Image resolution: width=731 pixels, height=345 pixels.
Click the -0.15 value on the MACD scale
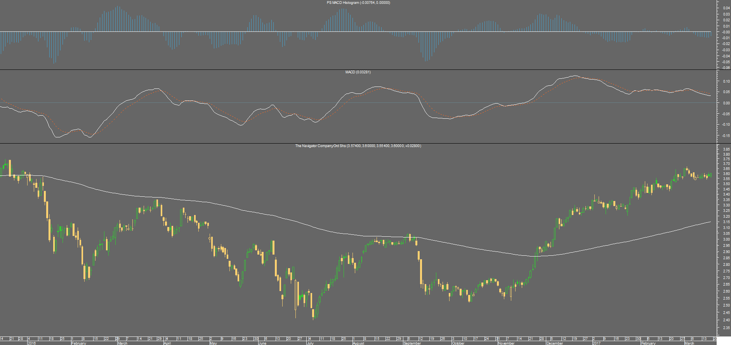[x=726, y=135]
